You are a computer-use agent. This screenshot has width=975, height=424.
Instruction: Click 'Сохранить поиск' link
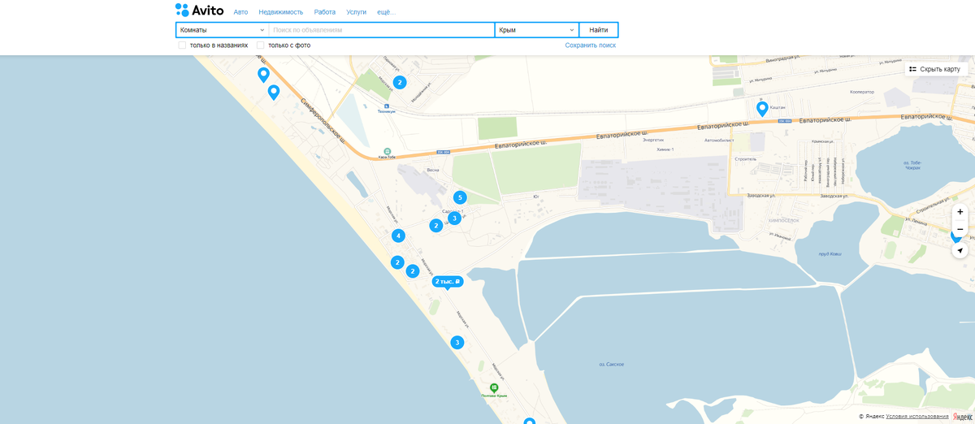(x=591, y=45)
